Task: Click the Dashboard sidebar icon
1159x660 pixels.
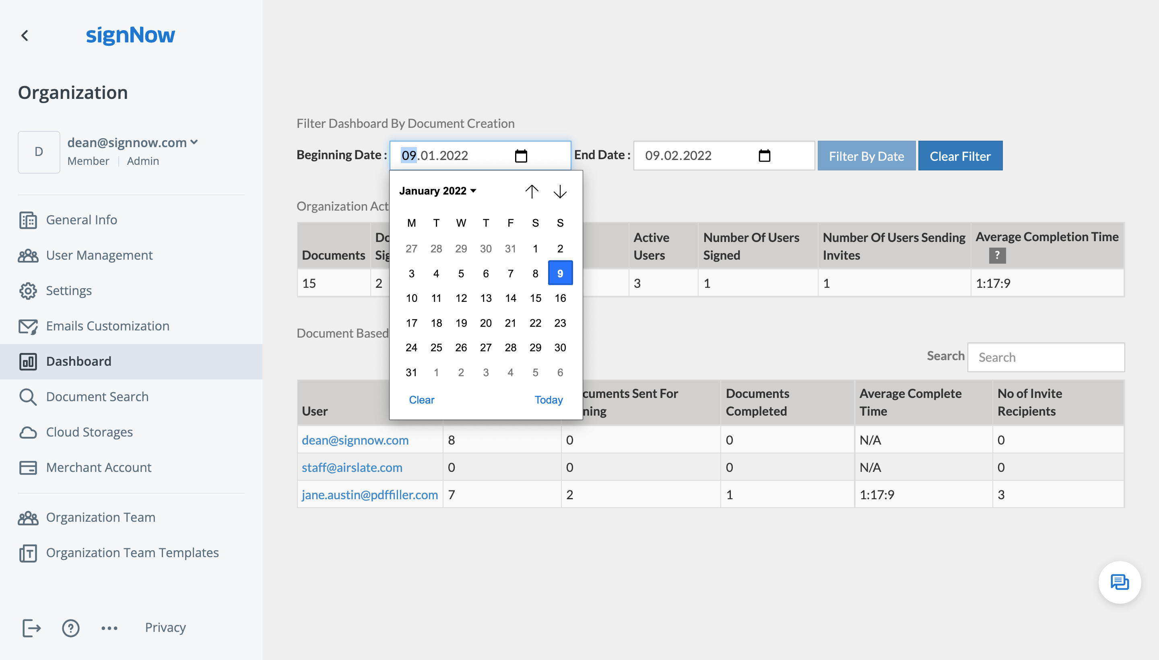Action: [28, 360]
